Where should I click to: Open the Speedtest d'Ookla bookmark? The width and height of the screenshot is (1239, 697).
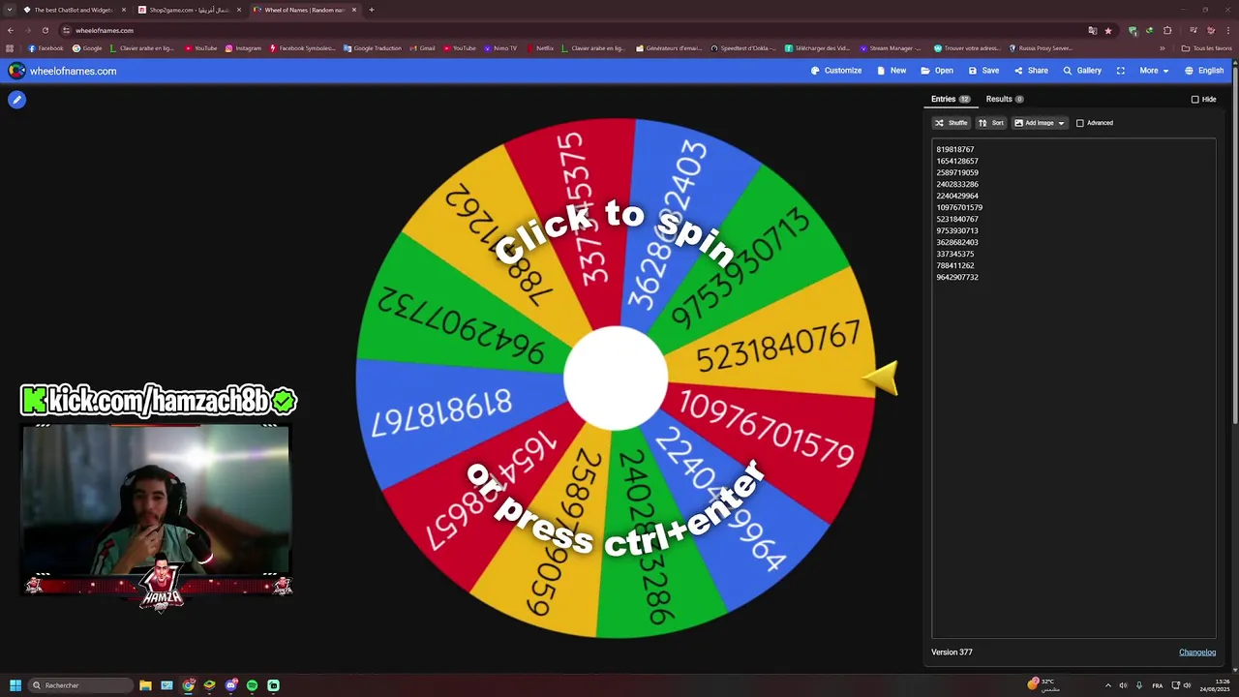click(743, 48)
